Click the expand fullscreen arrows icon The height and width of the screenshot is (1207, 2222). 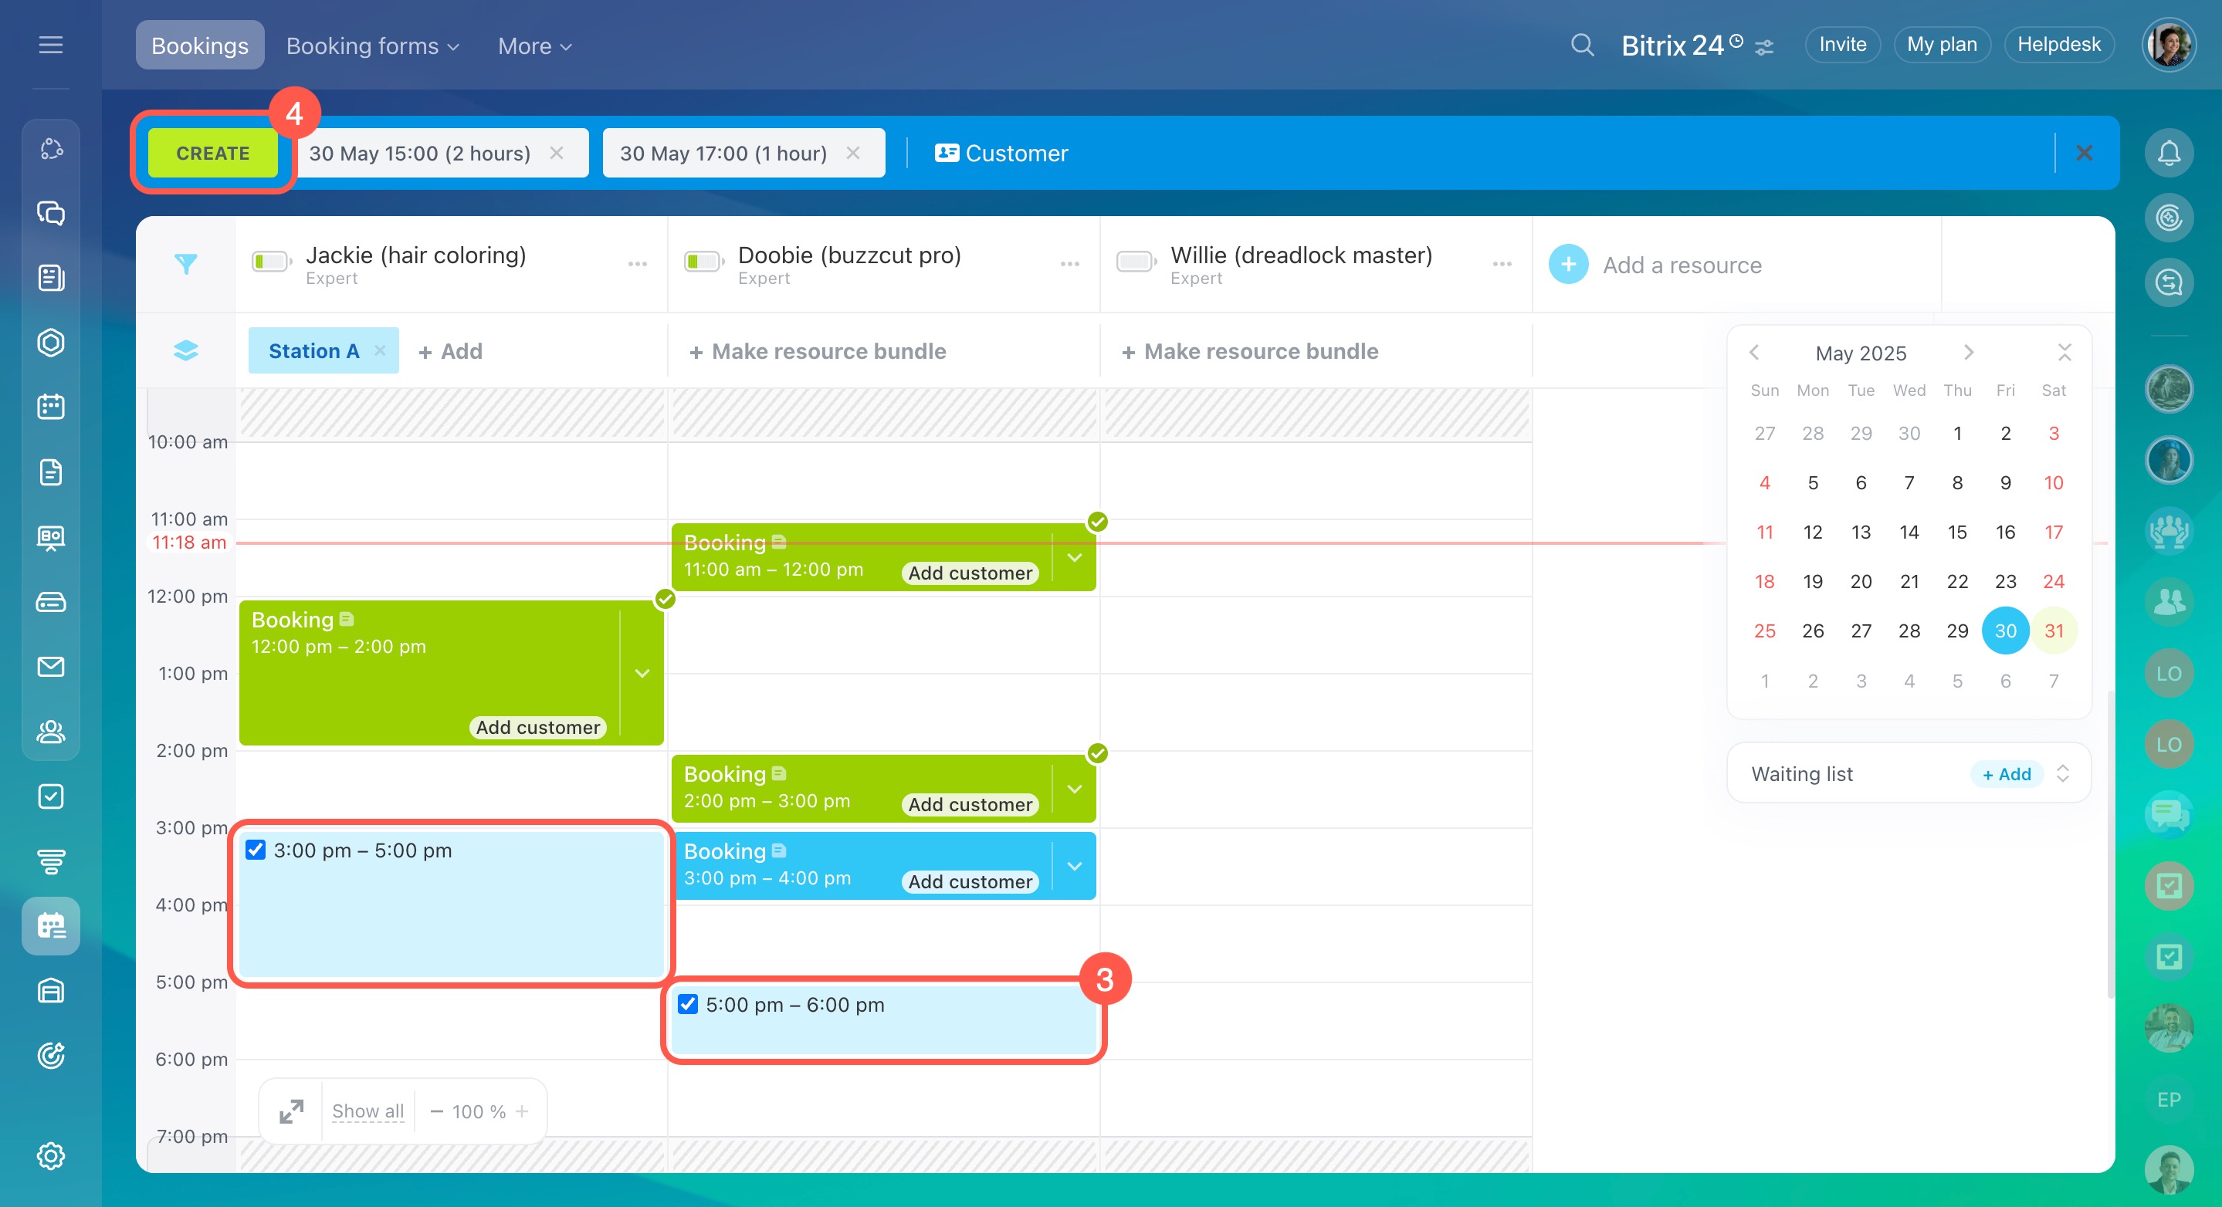(x=292, y=1111)
